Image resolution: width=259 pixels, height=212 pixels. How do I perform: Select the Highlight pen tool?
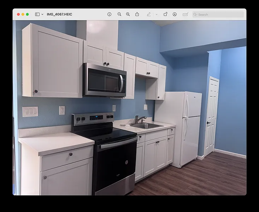click(x=149, y=14)
